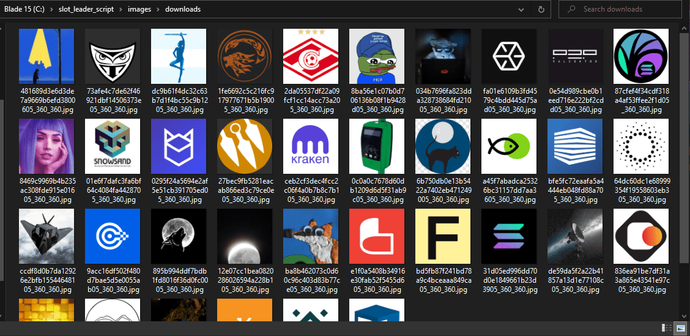Expand chevron after slot_leader_script
Screen dimensions: 690x336
[122, 9]
